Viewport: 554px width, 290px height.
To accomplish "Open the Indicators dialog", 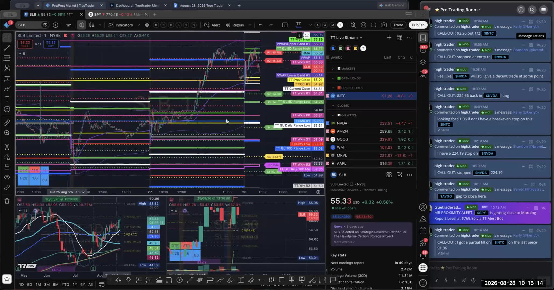I will coord(121,25).
